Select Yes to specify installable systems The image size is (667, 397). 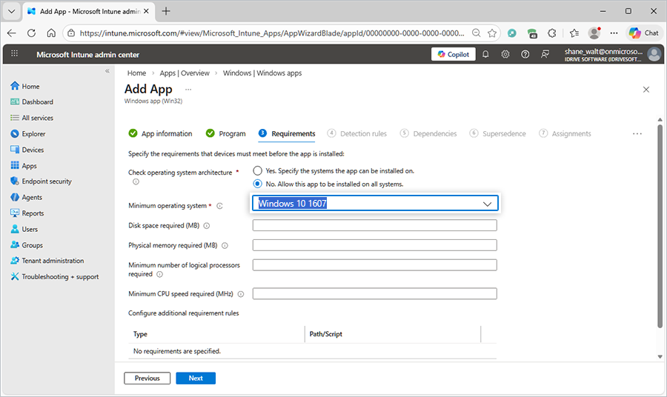[257, 170]
